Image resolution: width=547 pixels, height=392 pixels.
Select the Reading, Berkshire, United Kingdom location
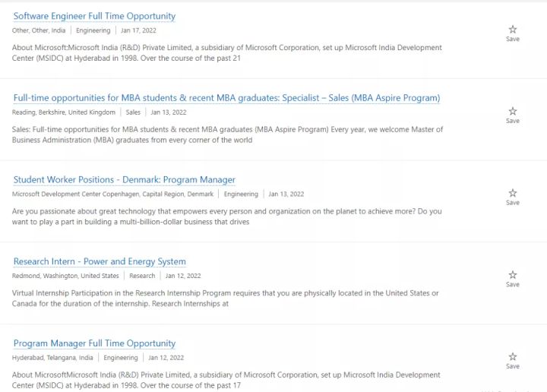coord(64,112)
